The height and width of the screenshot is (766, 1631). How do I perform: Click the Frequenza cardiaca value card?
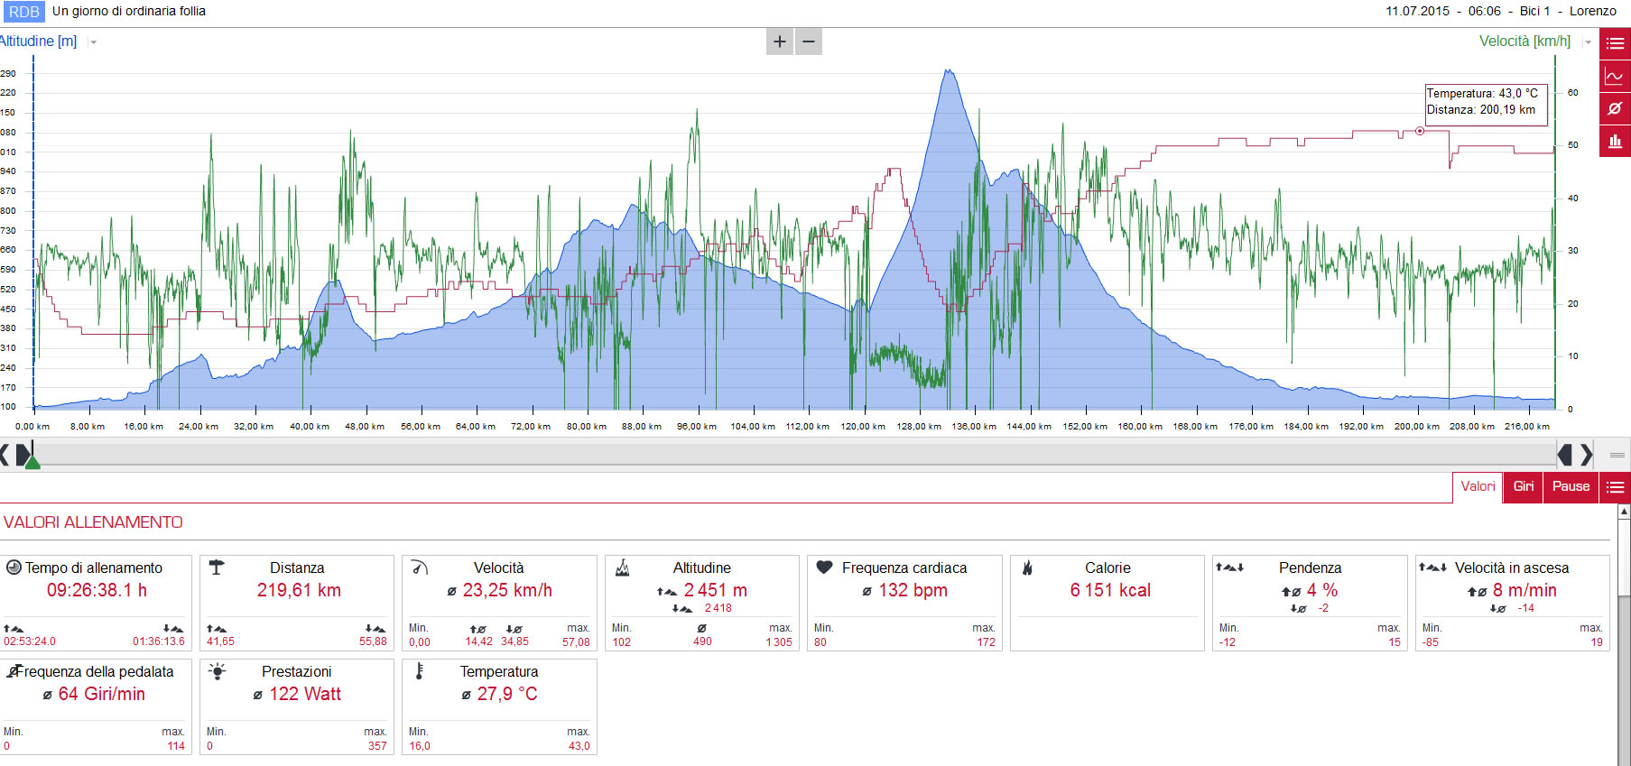tap(904, 603)
